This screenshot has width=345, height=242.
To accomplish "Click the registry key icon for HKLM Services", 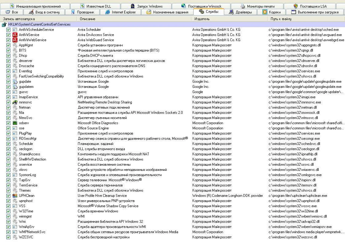I will pos(4,25).
